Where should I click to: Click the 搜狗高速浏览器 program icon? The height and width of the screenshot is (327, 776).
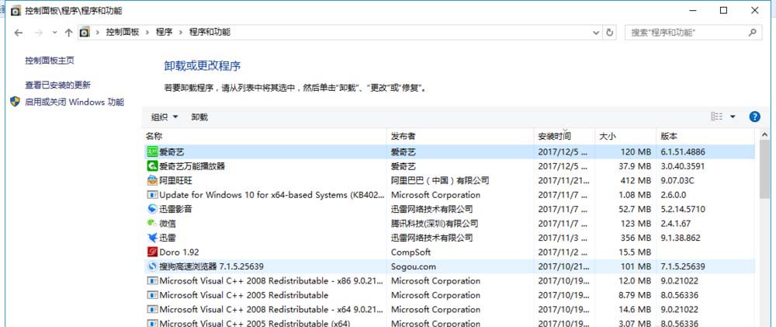point(152,266)
